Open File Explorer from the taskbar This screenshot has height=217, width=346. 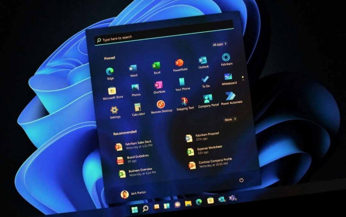click(x=188, y=203)
